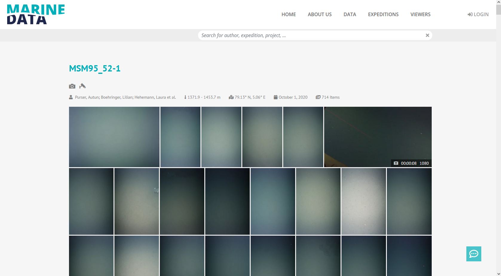501x276 pixels.
Task: Open the HOME menu item
Action: pos(289,14)
